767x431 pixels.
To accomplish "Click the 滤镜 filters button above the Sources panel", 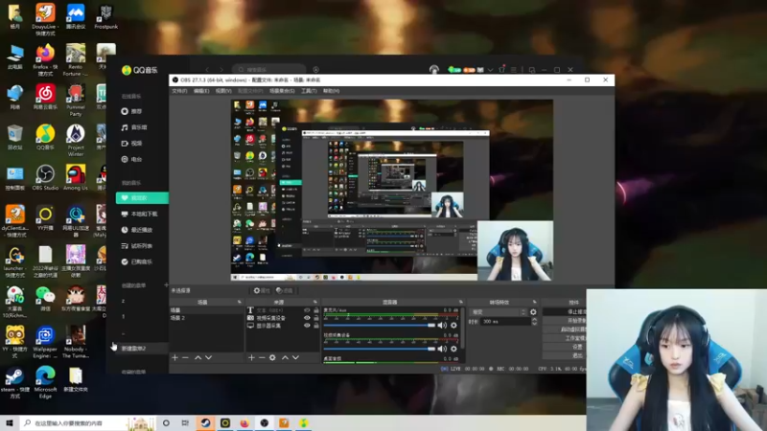I will [x=284, y=290].
